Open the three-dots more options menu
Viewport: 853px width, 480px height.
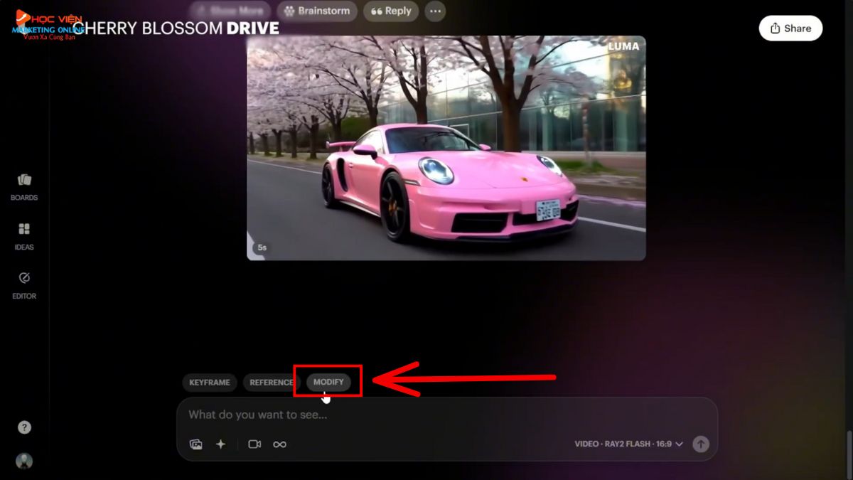point(436,11)
